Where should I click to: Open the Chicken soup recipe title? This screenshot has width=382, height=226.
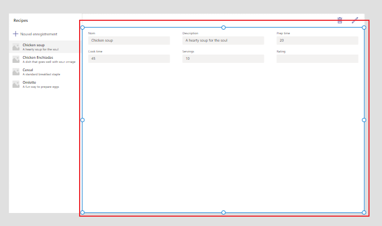tap(34, 45)
